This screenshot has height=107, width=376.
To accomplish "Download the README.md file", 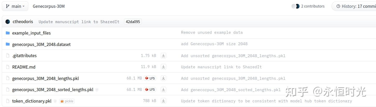I will click(x=163, y=67).
